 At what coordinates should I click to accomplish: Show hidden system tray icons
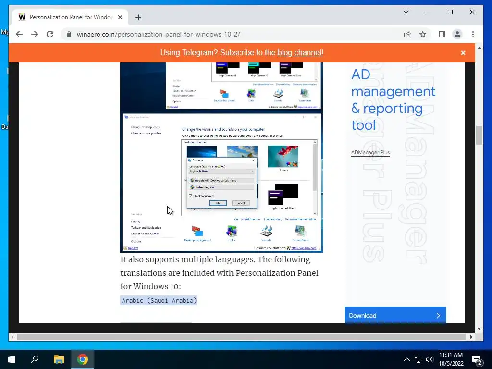pyautogui.click(x=406, y=359)
